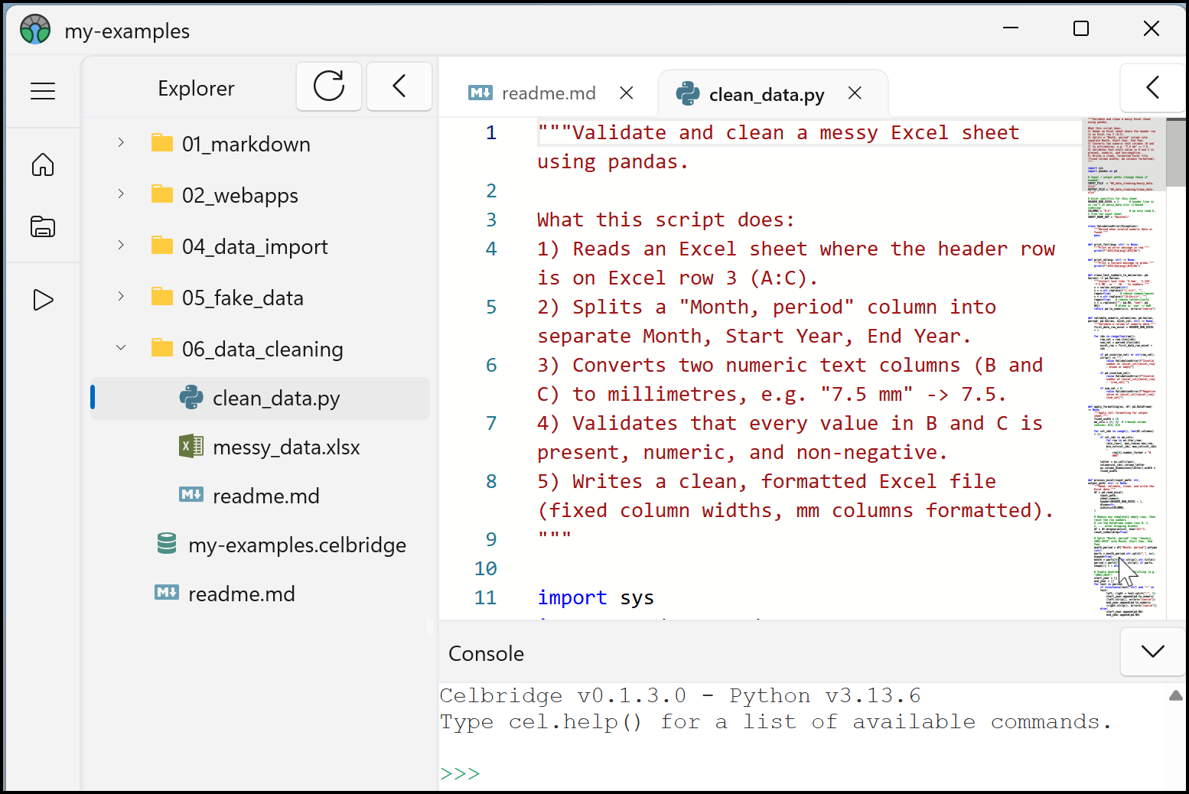Open the hamburger navigation menu

click(42, 90)
